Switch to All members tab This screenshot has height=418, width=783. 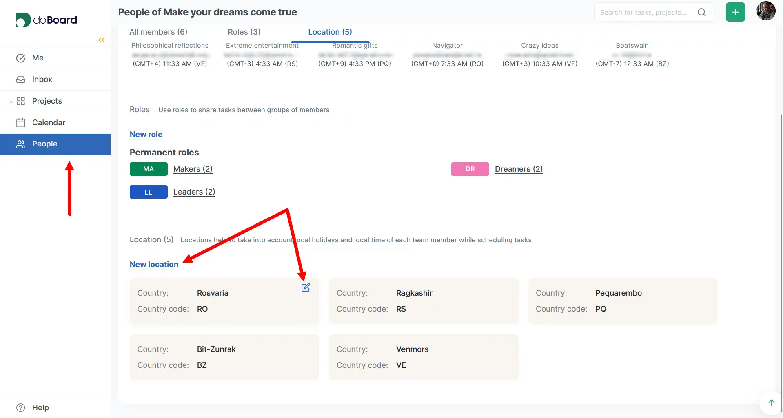[158, 32]
